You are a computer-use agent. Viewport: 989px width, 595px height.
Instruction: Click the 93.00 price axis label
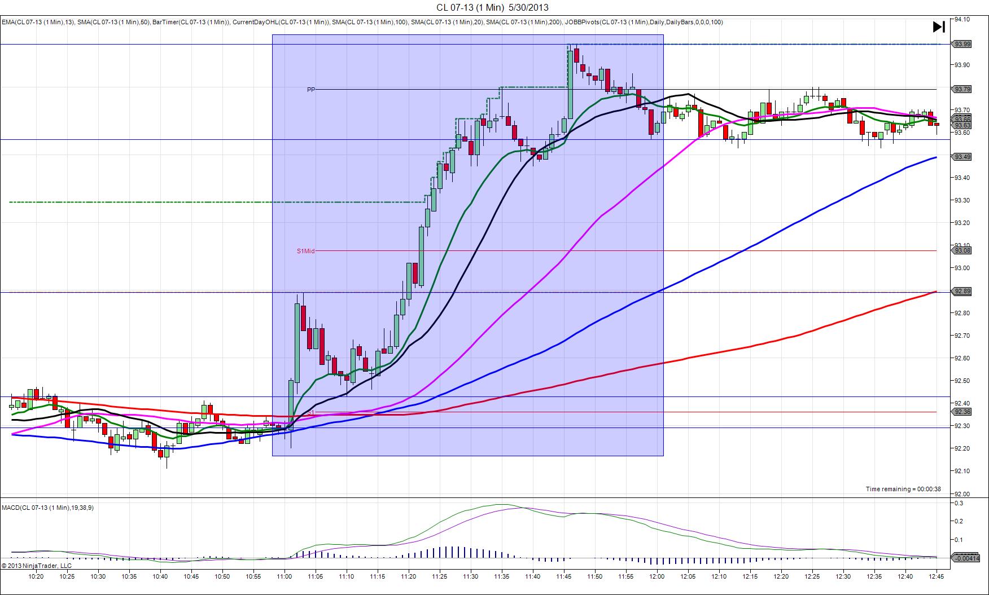point(962,268)
